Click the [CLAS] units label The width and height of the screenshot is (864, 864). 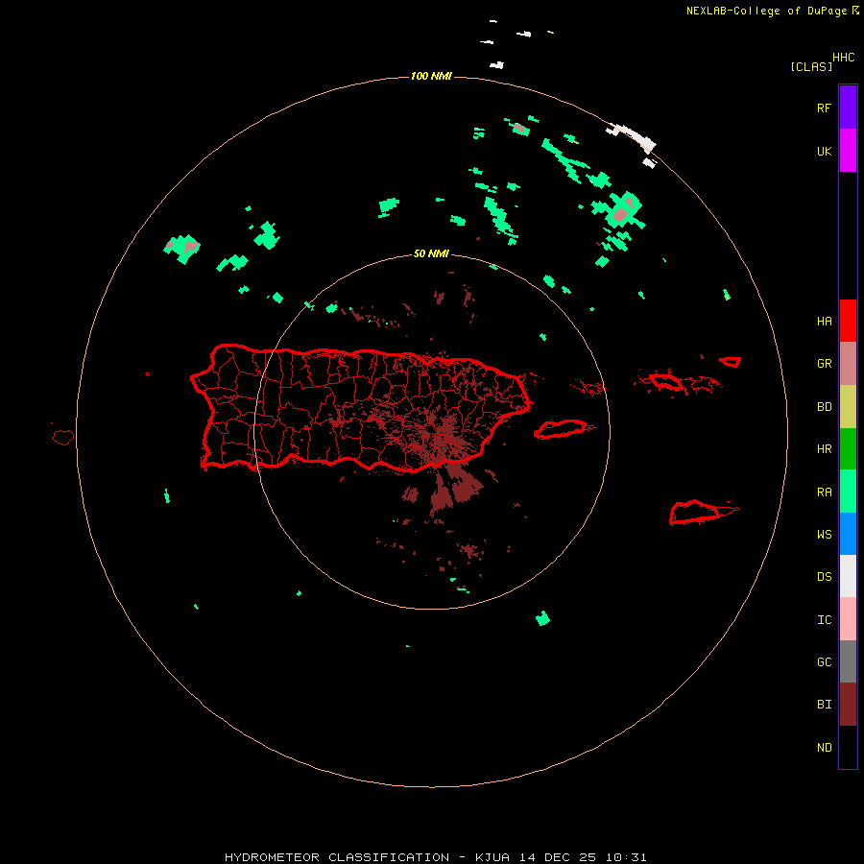coord(811,66)
